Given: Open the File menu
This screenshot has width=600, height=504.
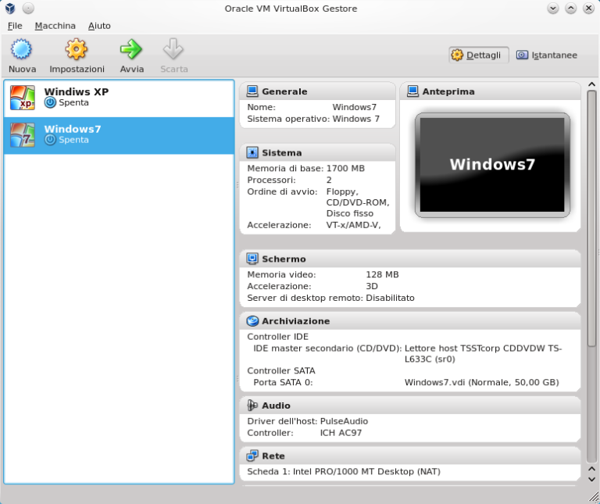Looking at the screenshot, I should coord(15,26).
